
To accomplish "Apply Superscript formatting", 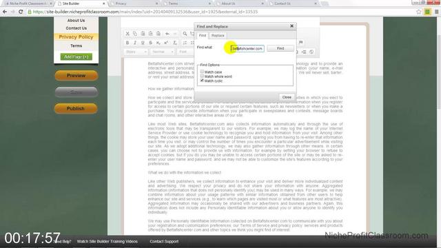I will pos(166,43).
